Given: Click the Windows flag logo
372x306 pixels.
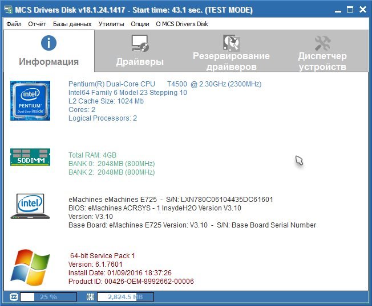Looking at the screenshot, I should pos(30,267).
